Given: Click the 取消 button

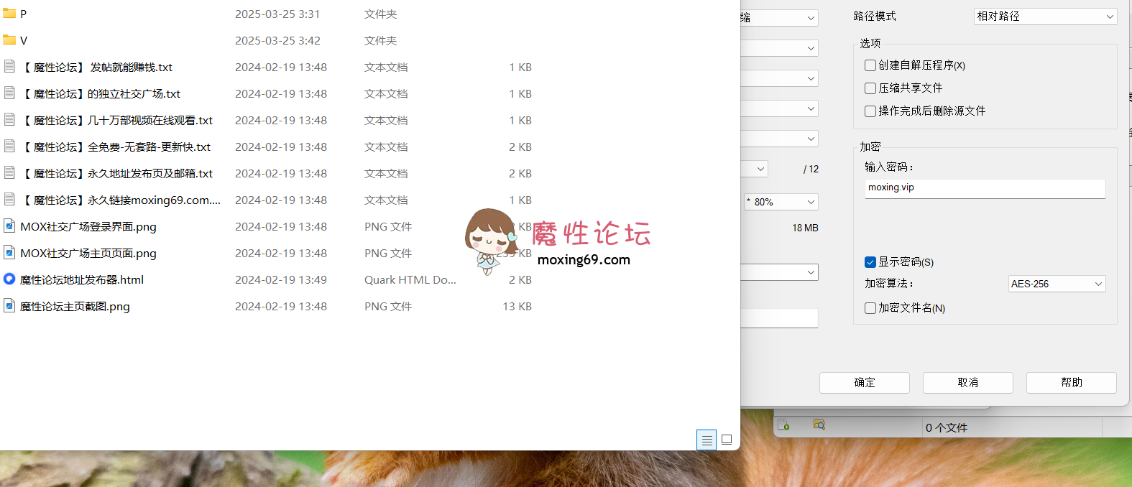Looking at the screenshot, I should click(x=967, y=383).
